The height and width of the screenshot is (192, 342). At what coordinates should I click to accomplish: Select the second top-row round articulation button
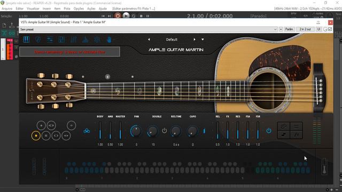coord(51,125)
